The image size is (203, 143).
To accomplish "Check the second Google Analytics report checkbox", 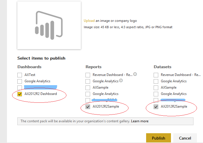I will click(x=88, y=94).
